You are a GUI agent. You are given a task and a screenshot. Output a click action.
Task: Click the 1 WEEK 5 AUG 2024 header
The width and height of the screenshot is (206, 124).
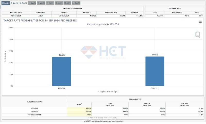tap(147, 104)
